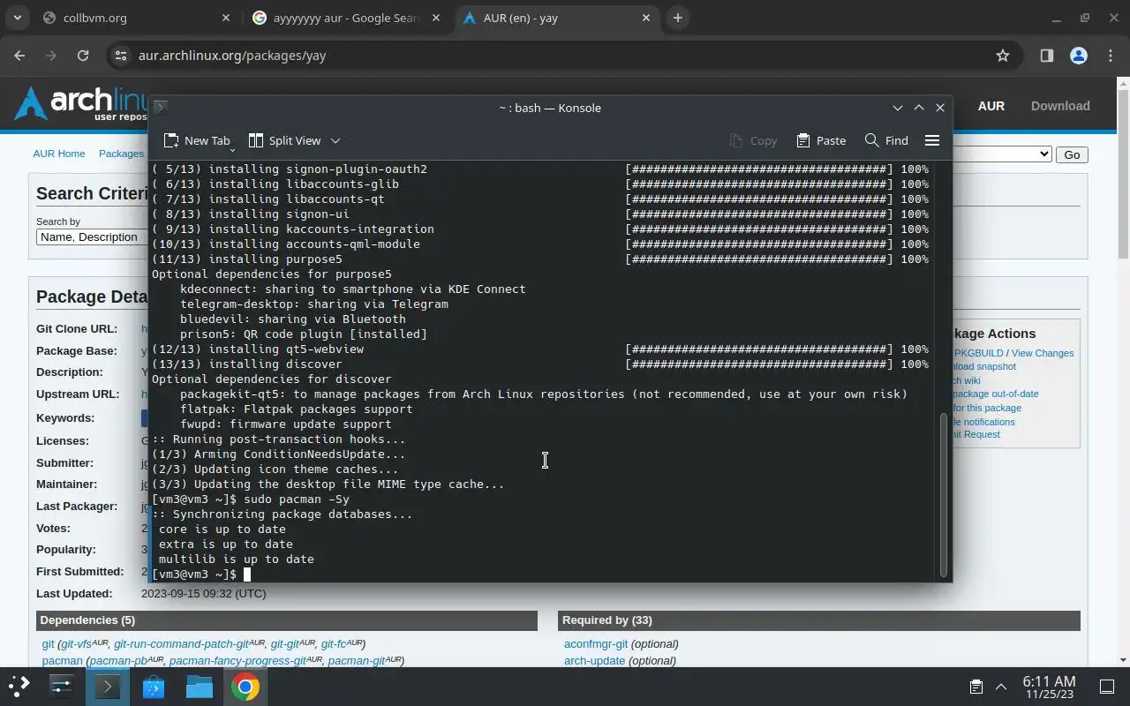Image resolution: width=1130 pixels, height=706 pixels.
Task: Open System Settings from the taskbar
Action: click(62, 686)
